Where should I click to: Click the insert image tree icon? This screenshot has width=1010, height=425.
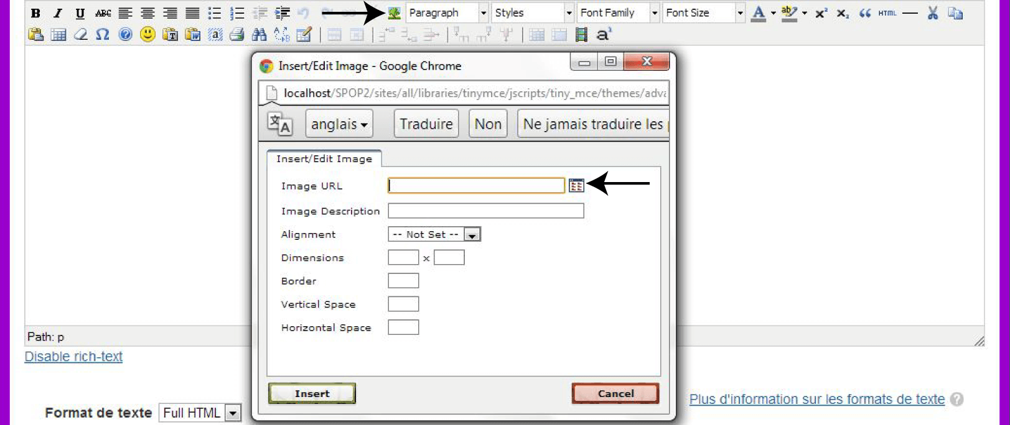[394, 13]
